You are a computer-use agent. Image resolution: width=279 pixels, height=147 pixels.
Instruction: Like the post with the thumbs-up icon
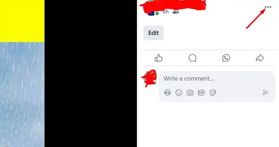(158, 58)
